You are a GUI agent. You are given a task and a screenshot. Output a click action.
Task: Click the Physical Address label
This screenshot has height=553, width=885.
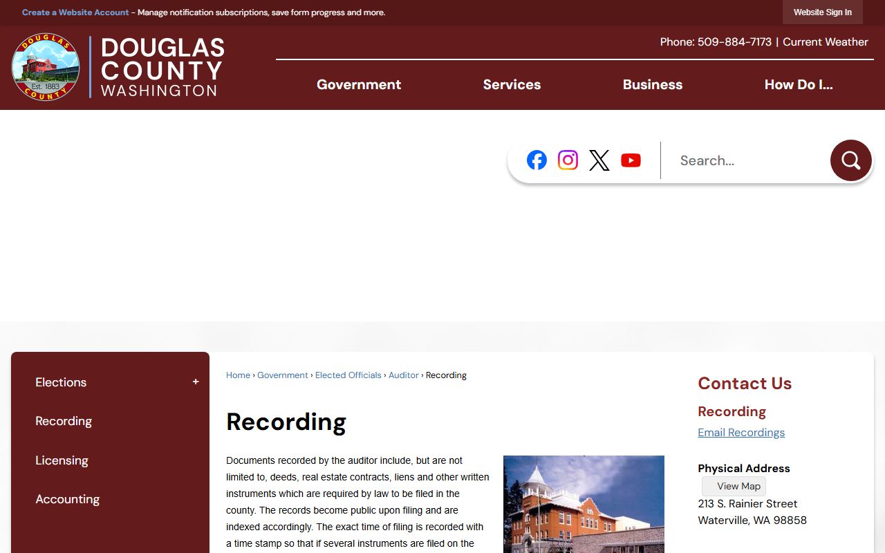pyautogui.click(x=744, y=469)
